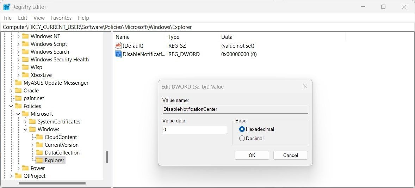
Task: Select the Hexadecimal base option
Action: 242,129
